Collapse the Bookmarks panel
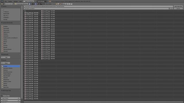 pyautogui.click(x=2, y=54)
